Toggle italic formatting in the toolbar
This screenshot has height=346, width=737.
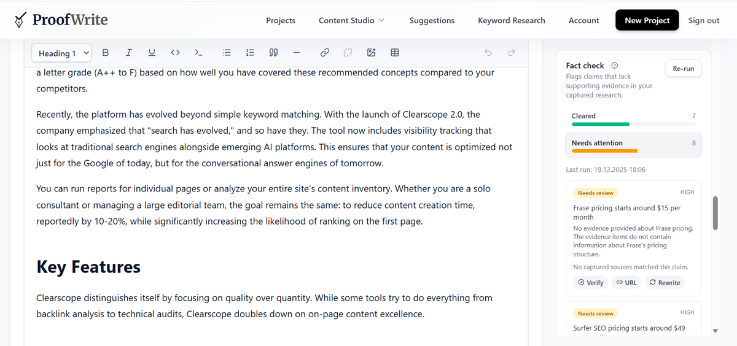click(129, 53)
